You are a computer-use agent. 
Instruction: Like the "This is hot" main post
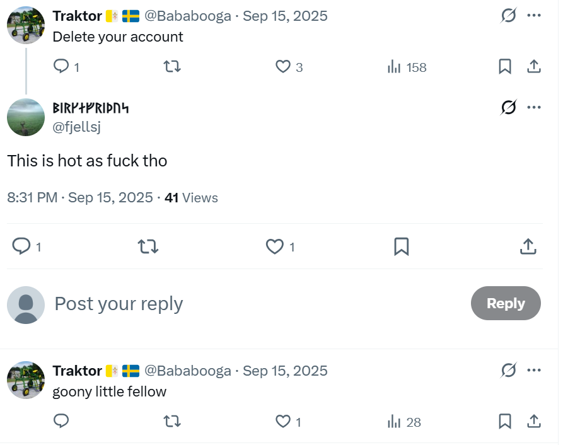(x=274, y=246)
